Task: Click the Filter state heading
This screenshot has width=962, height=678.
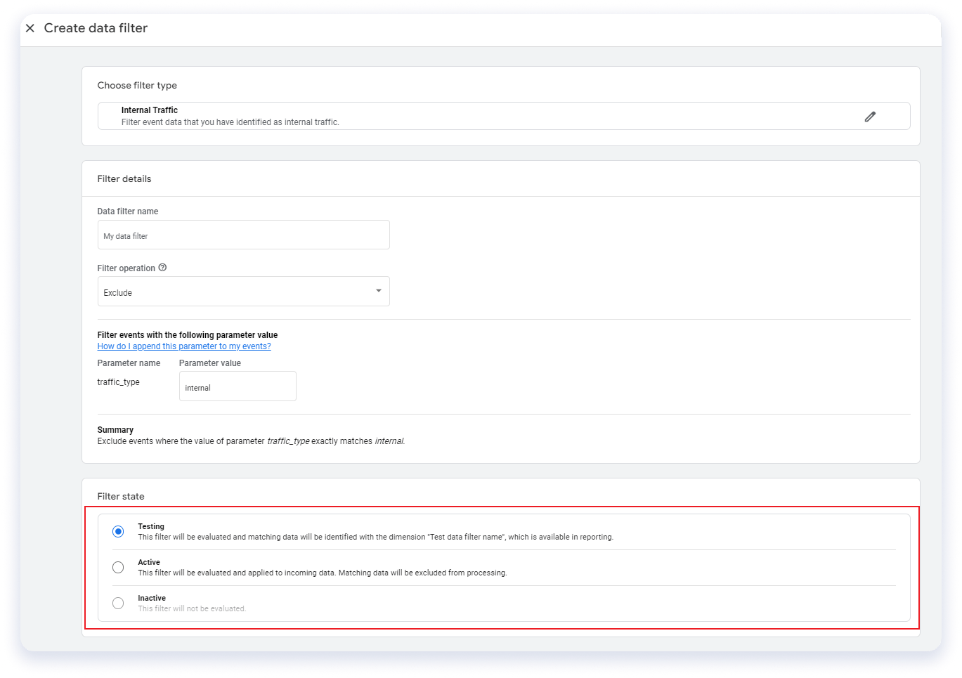Action: [x=121, y=497]
